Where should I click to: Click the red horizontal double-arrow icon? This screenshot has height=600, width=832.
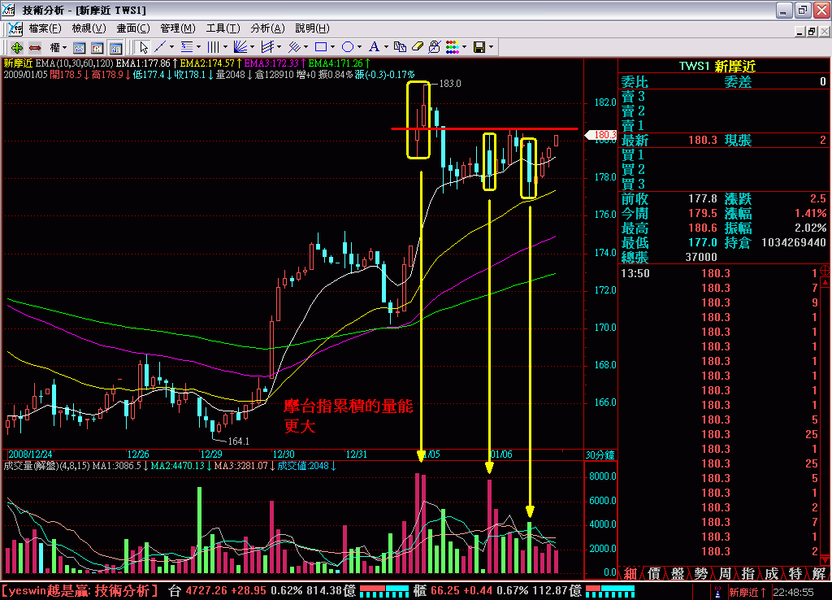coord(35,48)
